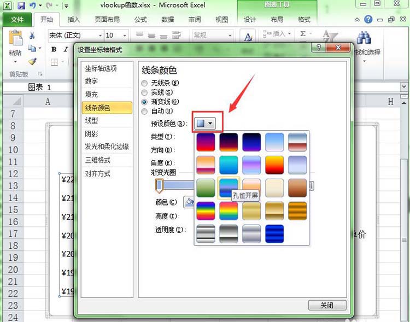
Task: Select the Gradient line radio button
Action: [144, 102]
